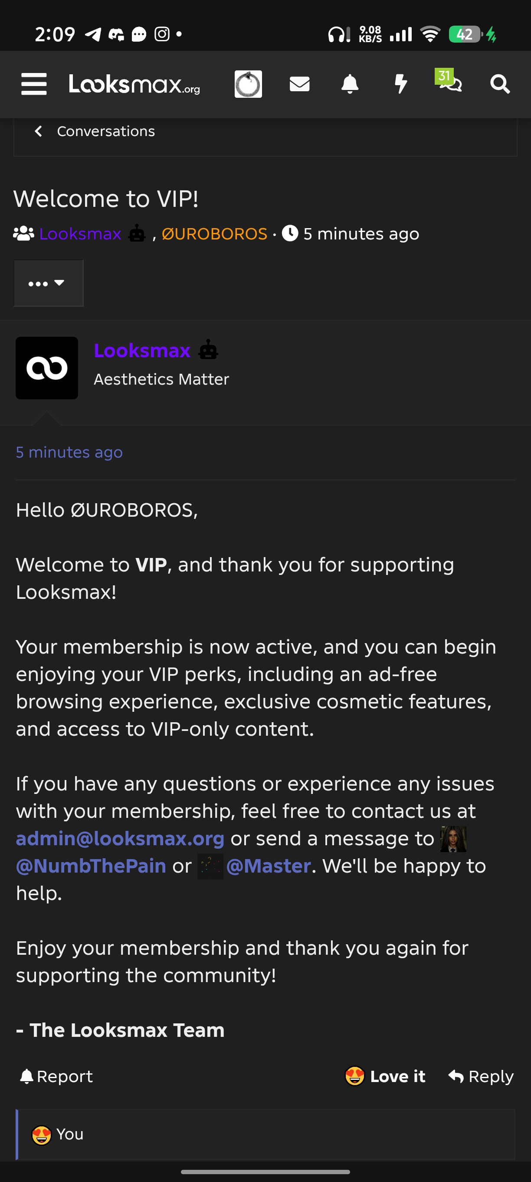Open @Master mention link
The width and height of the screenshot is (531, 1182).
click(269, 867)
